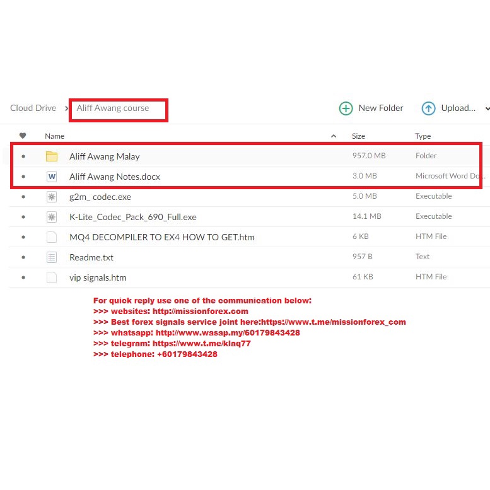Click the vip signals.htm file icon
The image size is (490, 490).
52,277
